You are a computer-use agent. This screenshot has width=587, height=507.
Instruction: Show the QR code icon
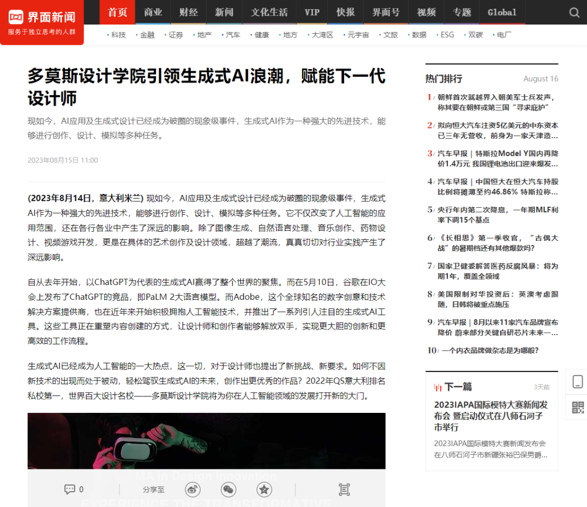point(578,407)
